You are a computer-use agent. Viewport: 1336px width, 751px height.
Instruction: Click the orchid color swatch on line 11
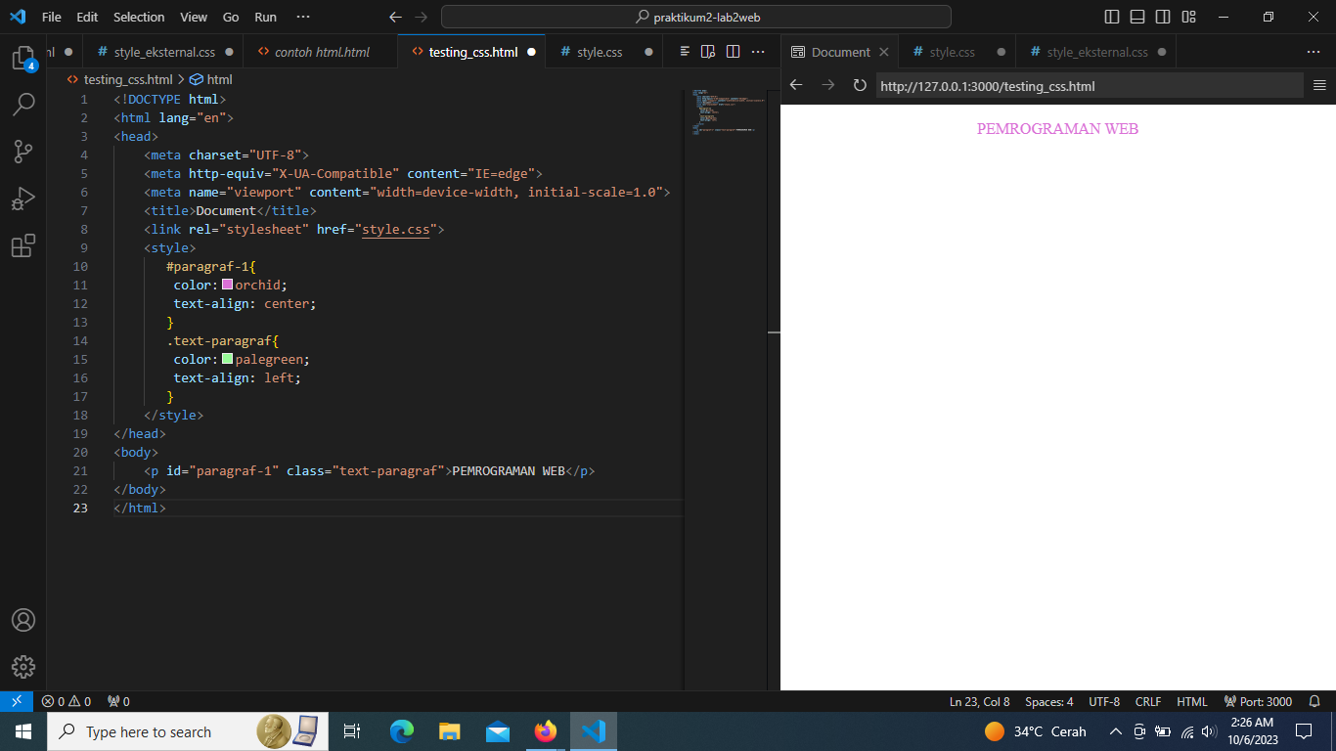point(227,285)
